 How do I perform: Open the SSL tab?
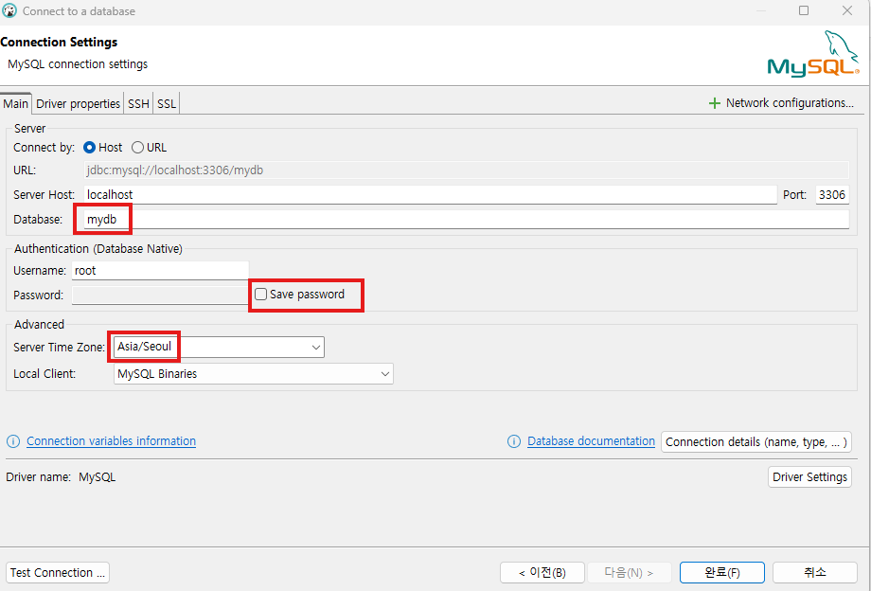pyautogui.click(x=166, y=104)
